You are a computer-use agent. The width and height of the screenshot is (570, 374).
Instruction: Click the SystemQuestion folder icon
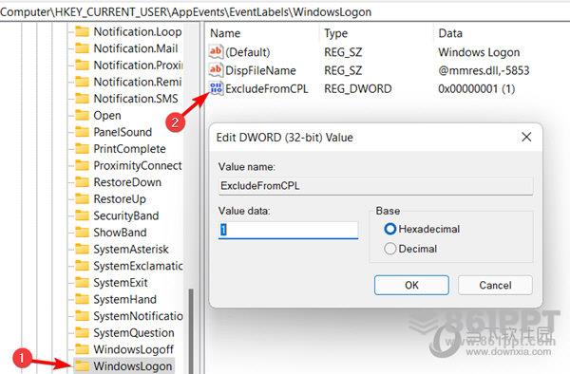point(82,332)
